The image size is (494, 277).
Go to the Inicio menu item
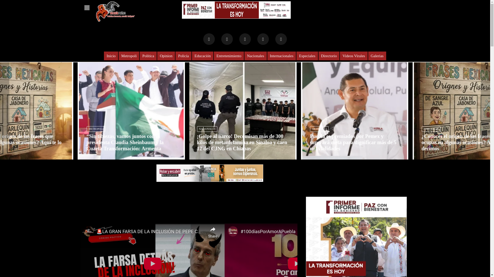(x=111, y=56)
